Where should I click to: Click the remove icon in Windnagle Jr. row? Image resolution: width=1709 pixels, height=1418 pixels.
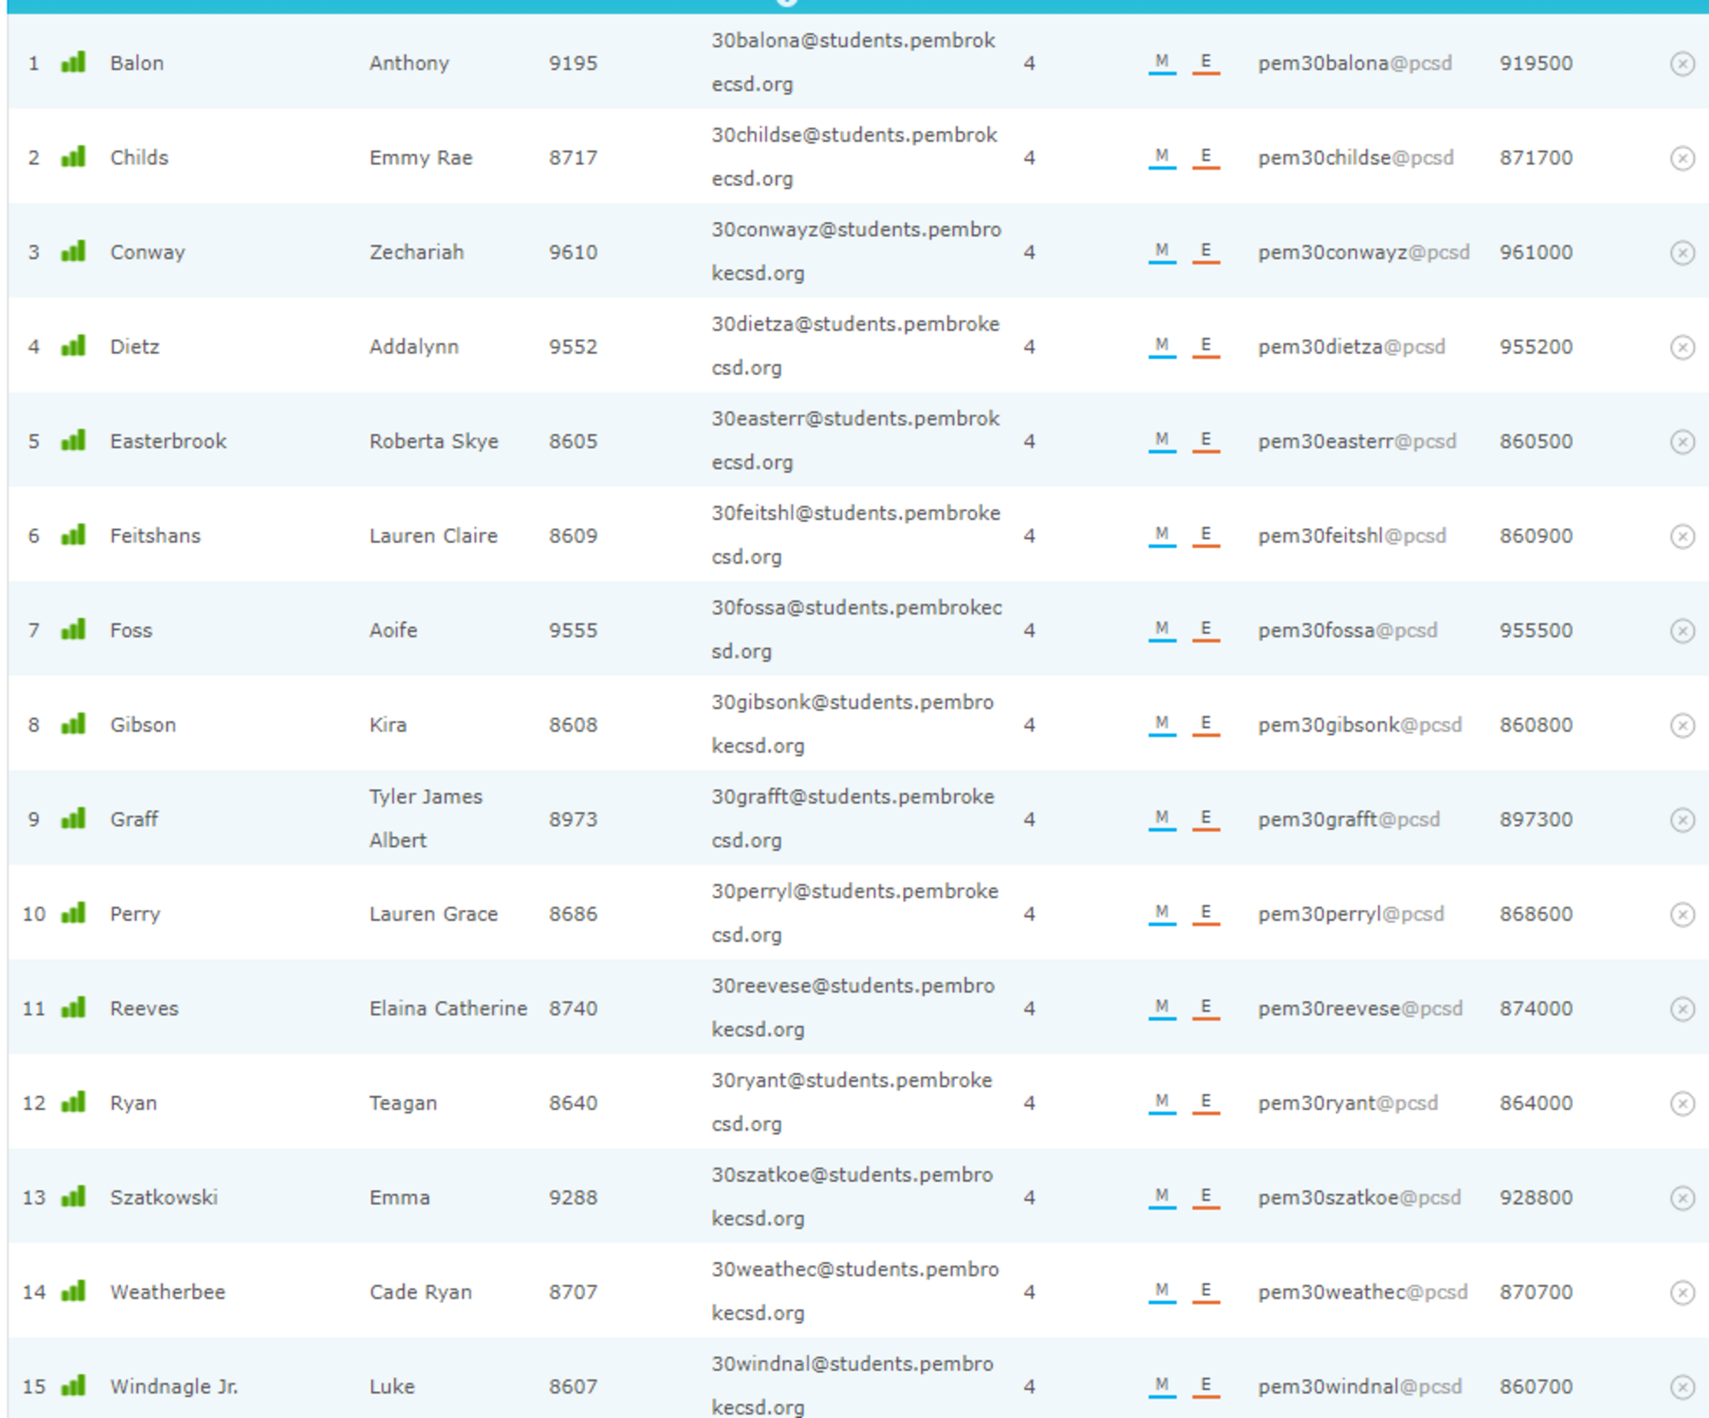(x=1681, y=1386)
